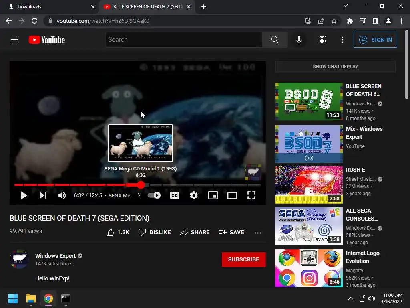410x308 pixels.
Task: Click the video progress bar scrubber
Action: tap(141, 185)
